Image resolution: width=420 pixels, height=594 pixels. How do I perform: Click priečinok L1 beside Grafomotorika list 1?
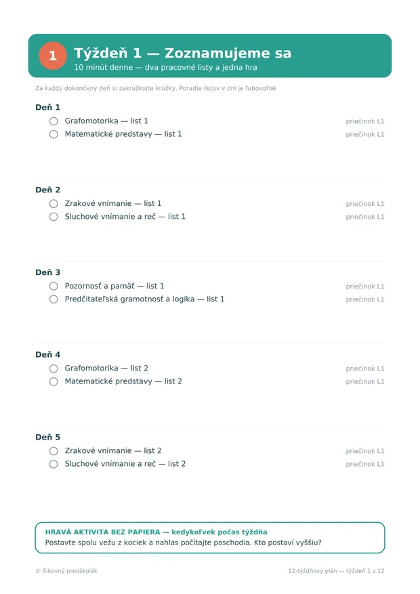364,121
